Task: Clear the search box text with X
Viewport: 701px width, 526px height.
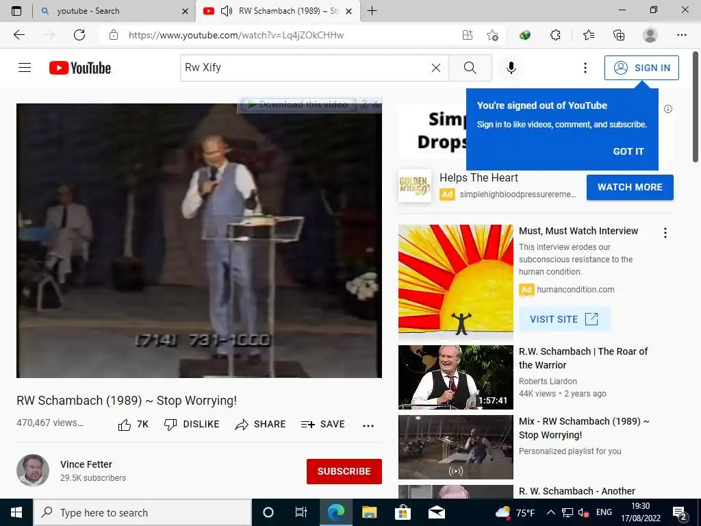Action: (436, 68)
